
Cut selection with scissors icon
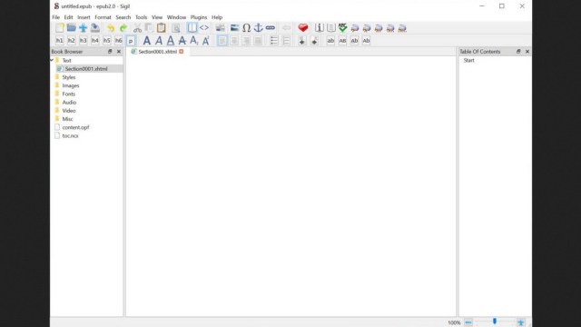(137, 28)
